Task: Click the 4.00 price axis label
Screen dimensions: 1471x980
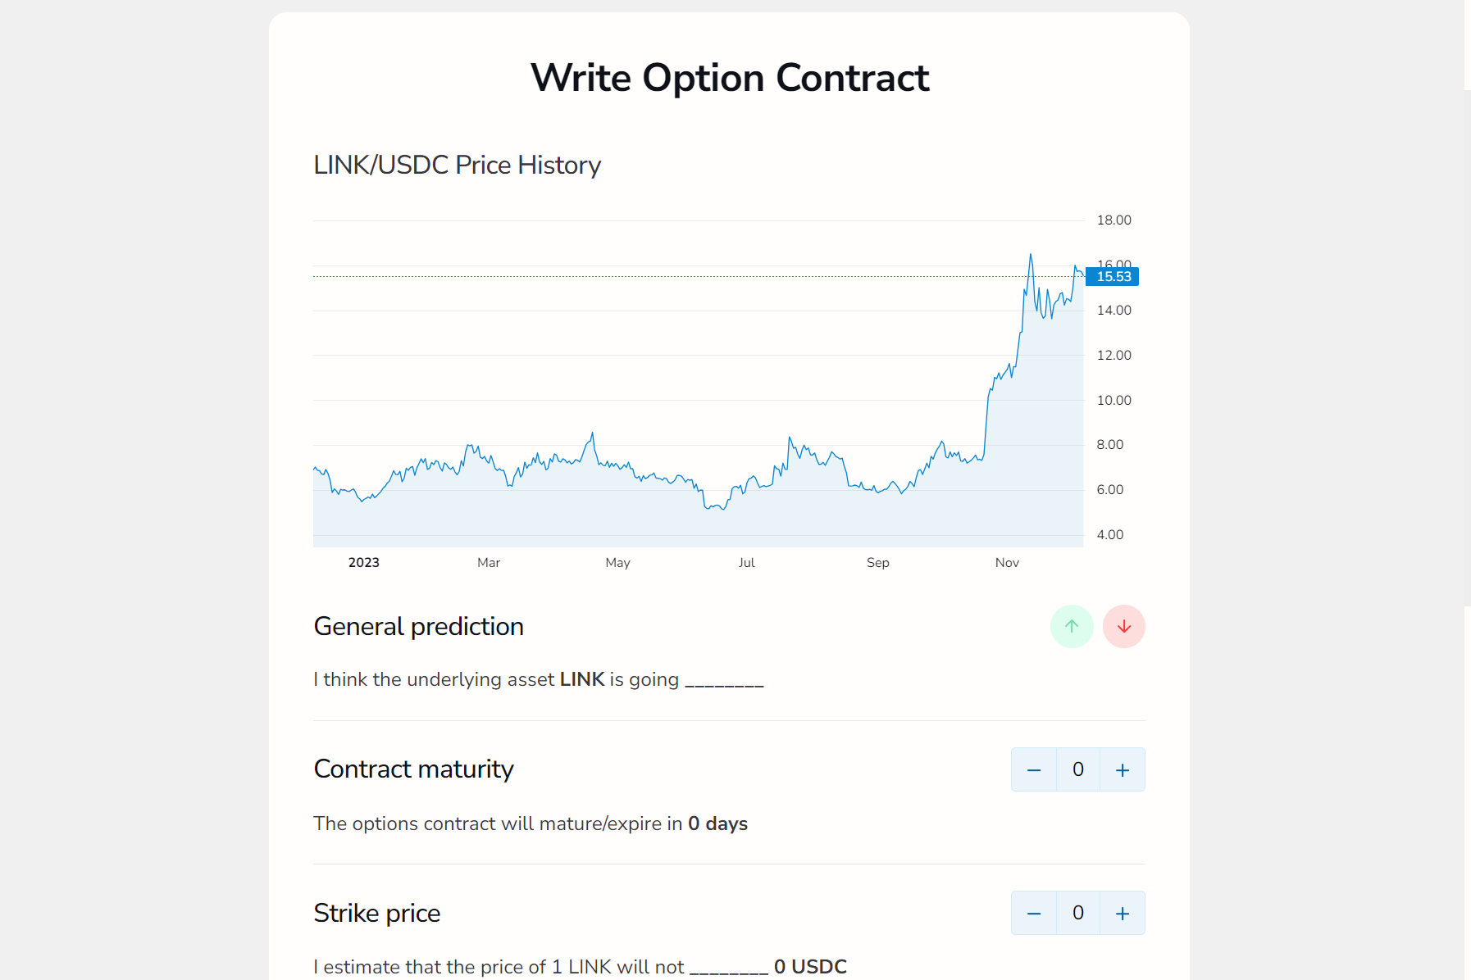Action: pyautogui.click(x=1109, y=535)
